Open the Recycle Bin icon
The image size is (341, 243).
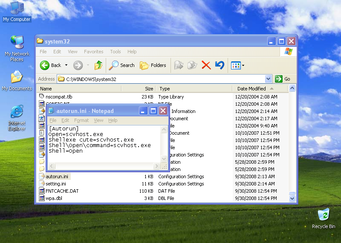tap(324, 218)
